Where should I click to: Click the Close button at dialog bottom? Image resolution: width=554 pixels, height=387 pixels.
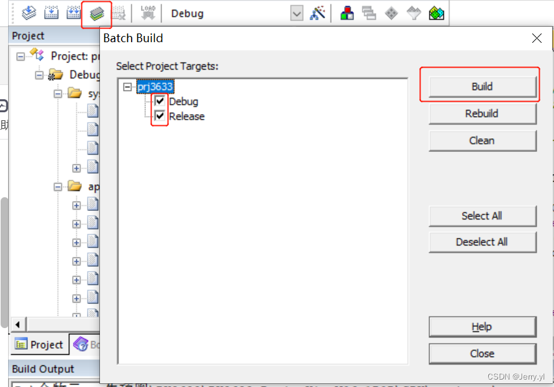point(483,354)
